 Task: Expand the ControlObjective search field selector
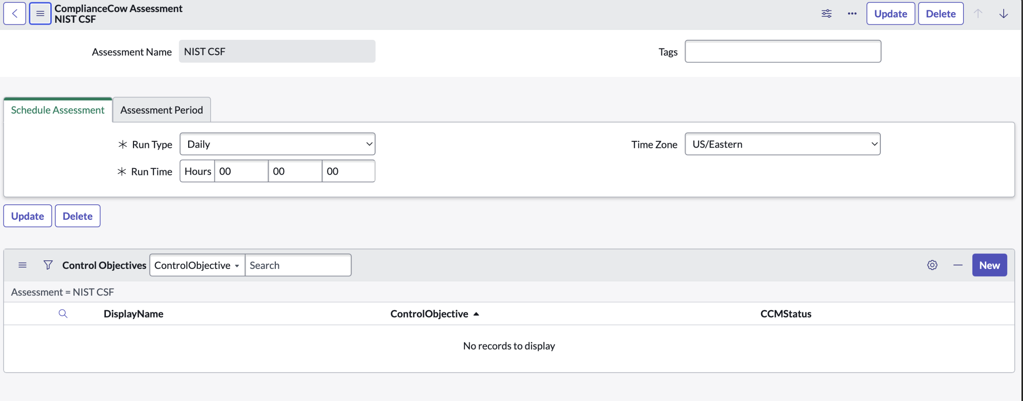[x=197, y=265]
